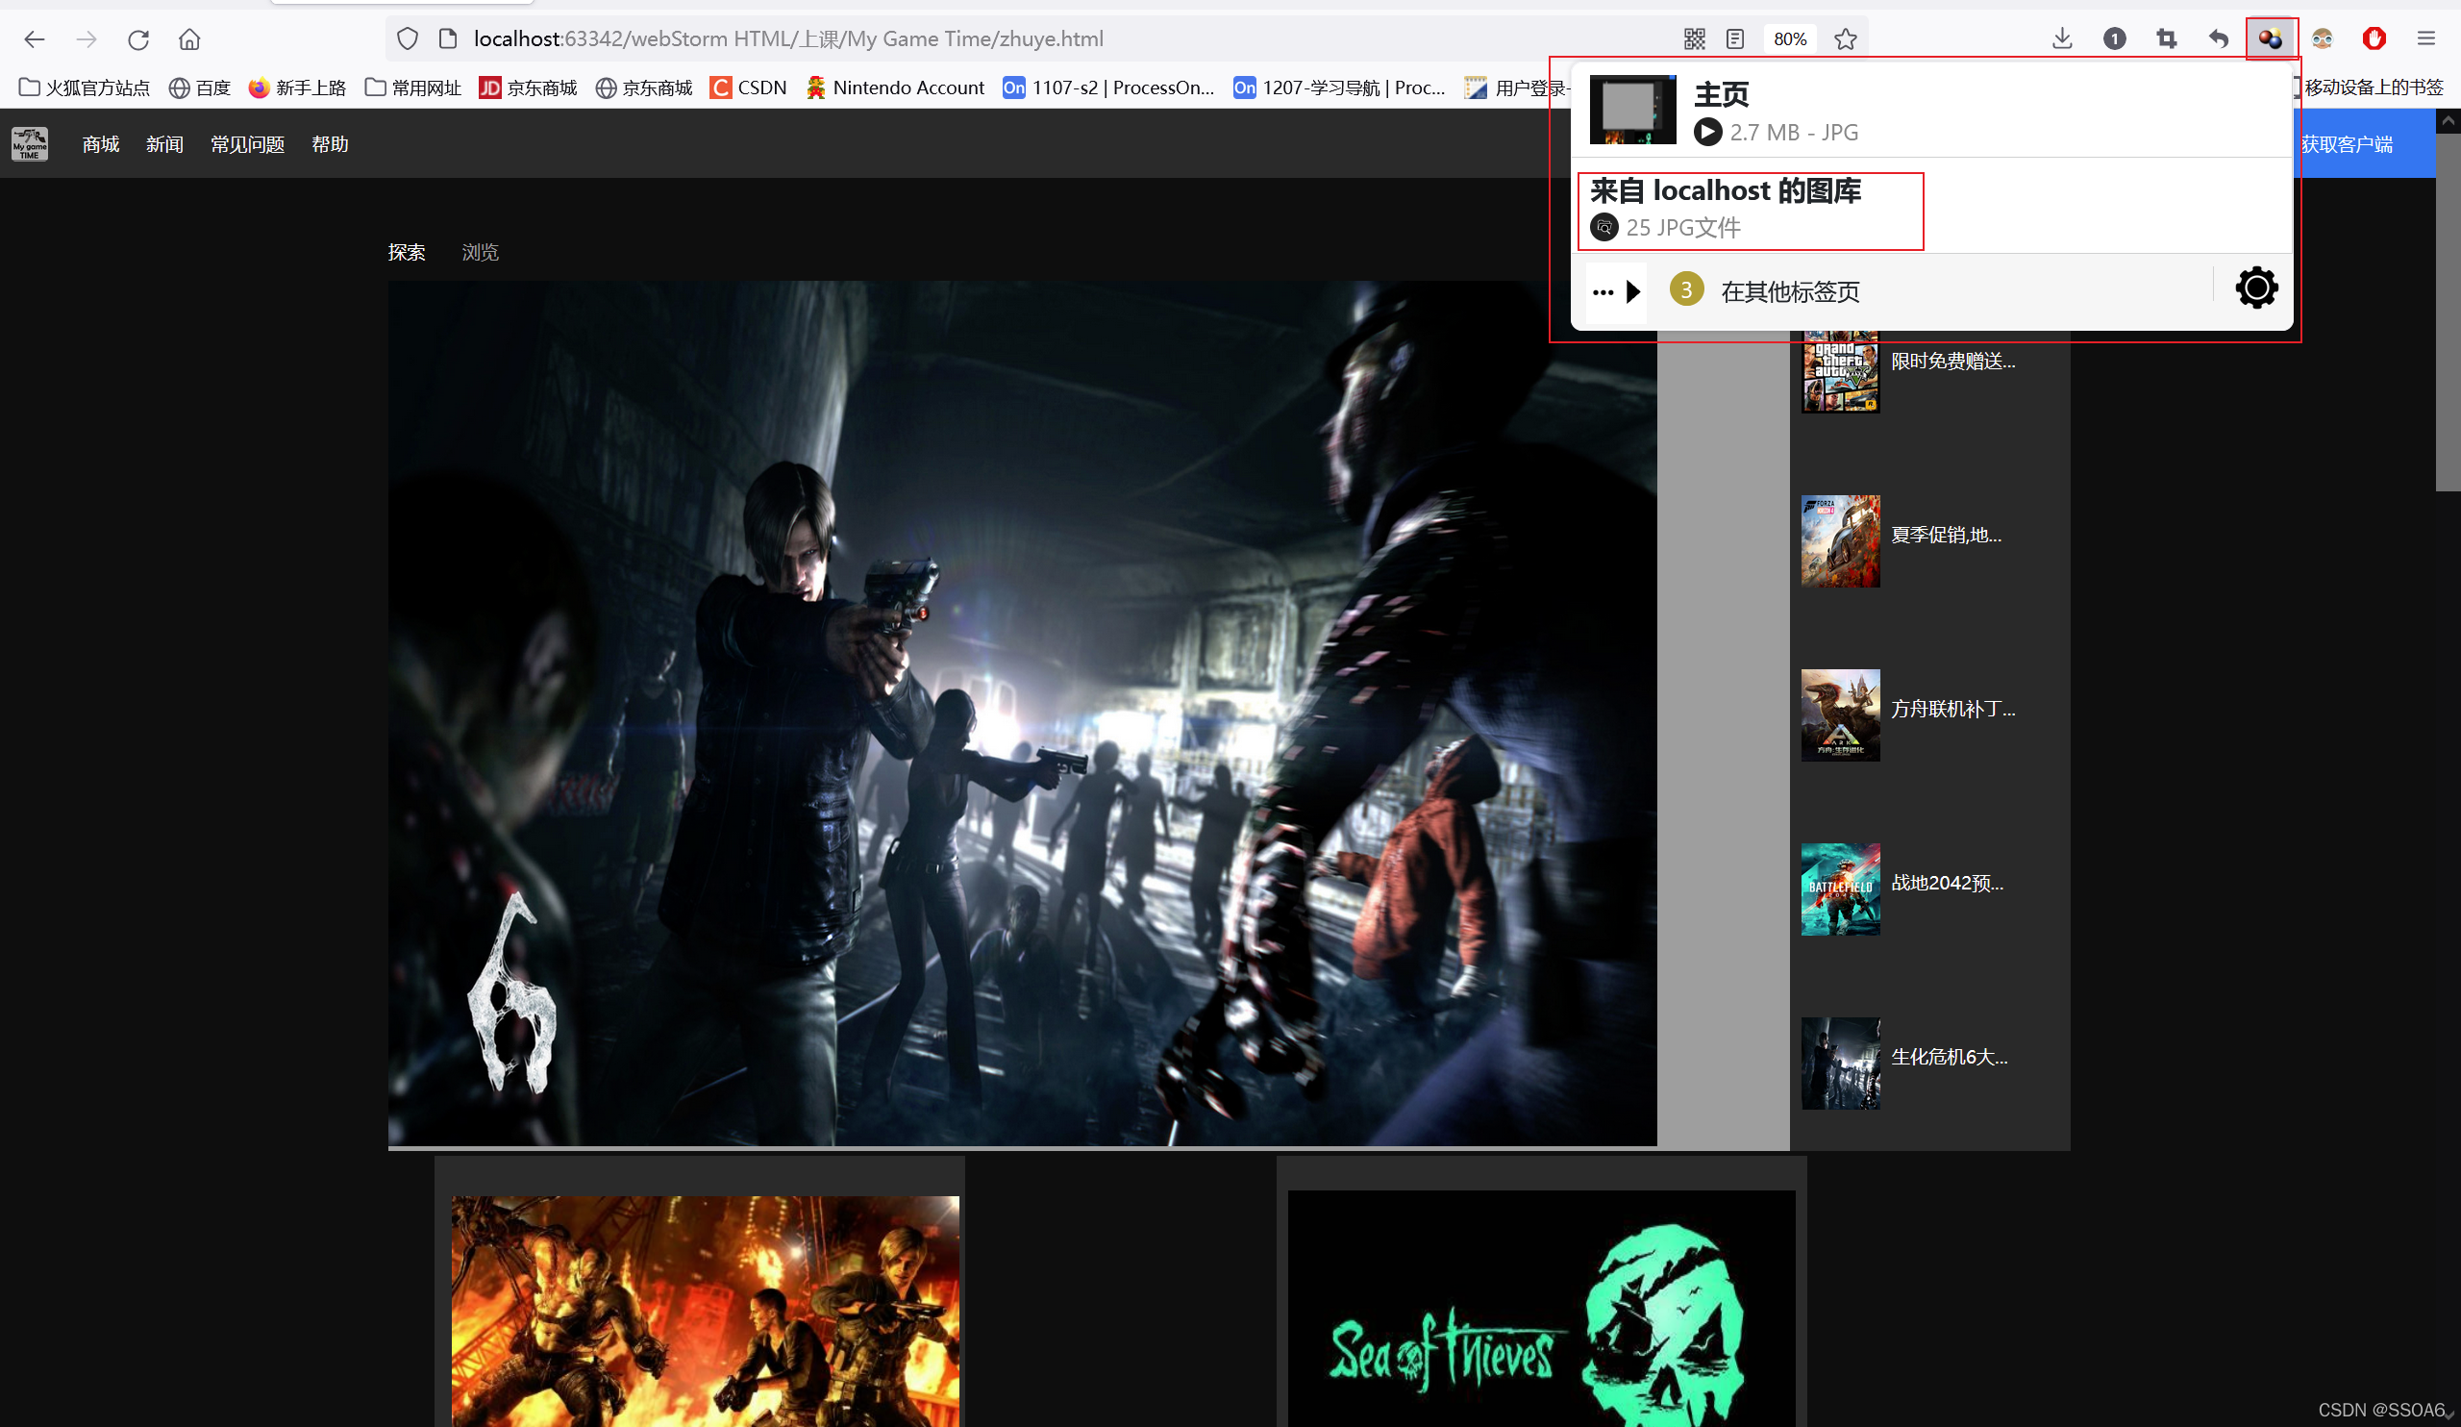Select the 主页 2.7 MB JPG entry
Image resolution: width=2461 pixels, height=1427 pixels.
tap(1931, 111)
